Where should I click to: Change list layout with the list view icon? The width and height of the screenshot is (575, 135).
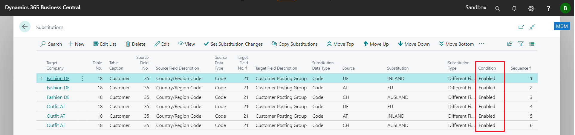click(x=532, y=44)
